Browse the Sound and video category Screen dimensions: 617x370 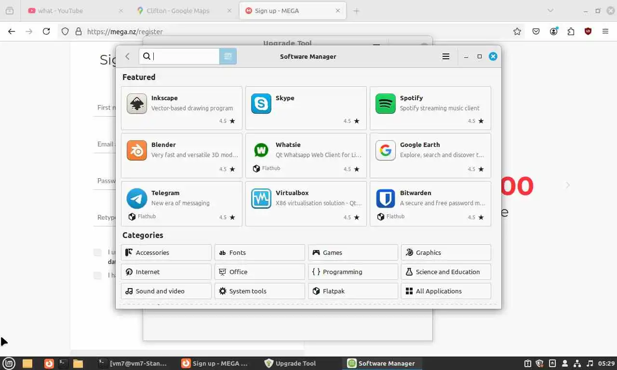click(x=166, y=291)
